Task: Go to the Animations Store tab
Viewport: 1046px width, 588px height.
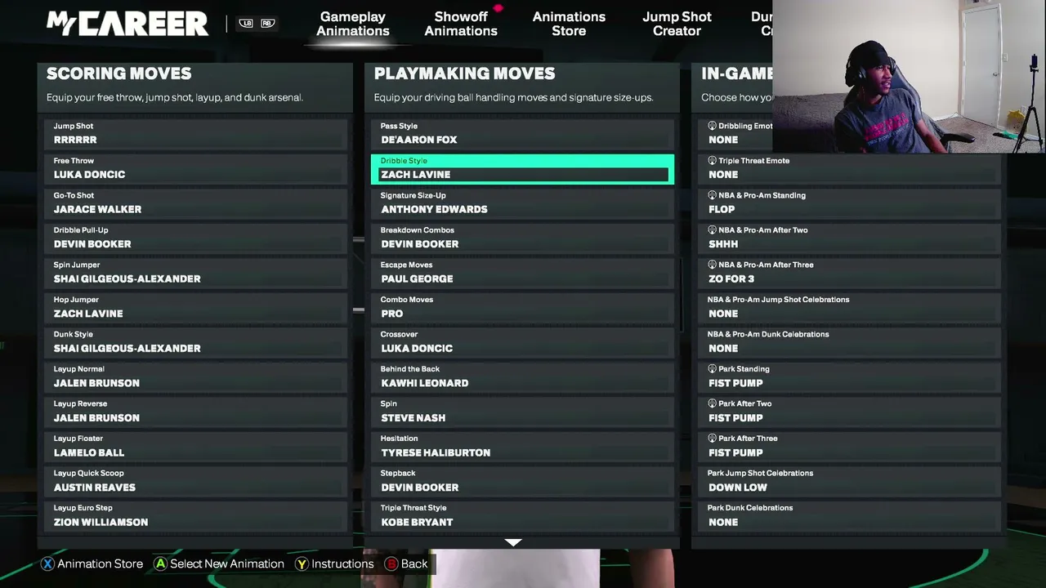Action: [x=569, y=24]
